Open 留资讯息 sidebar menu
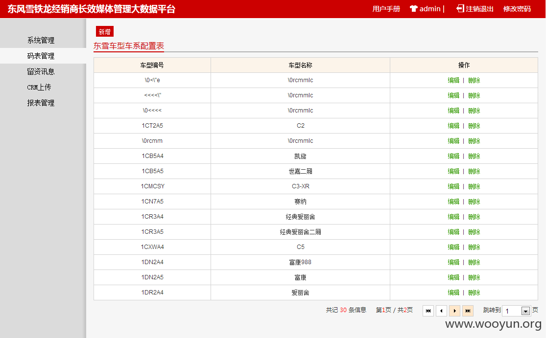The height and width of the screenshot is (338, 546). pos(41,71)
